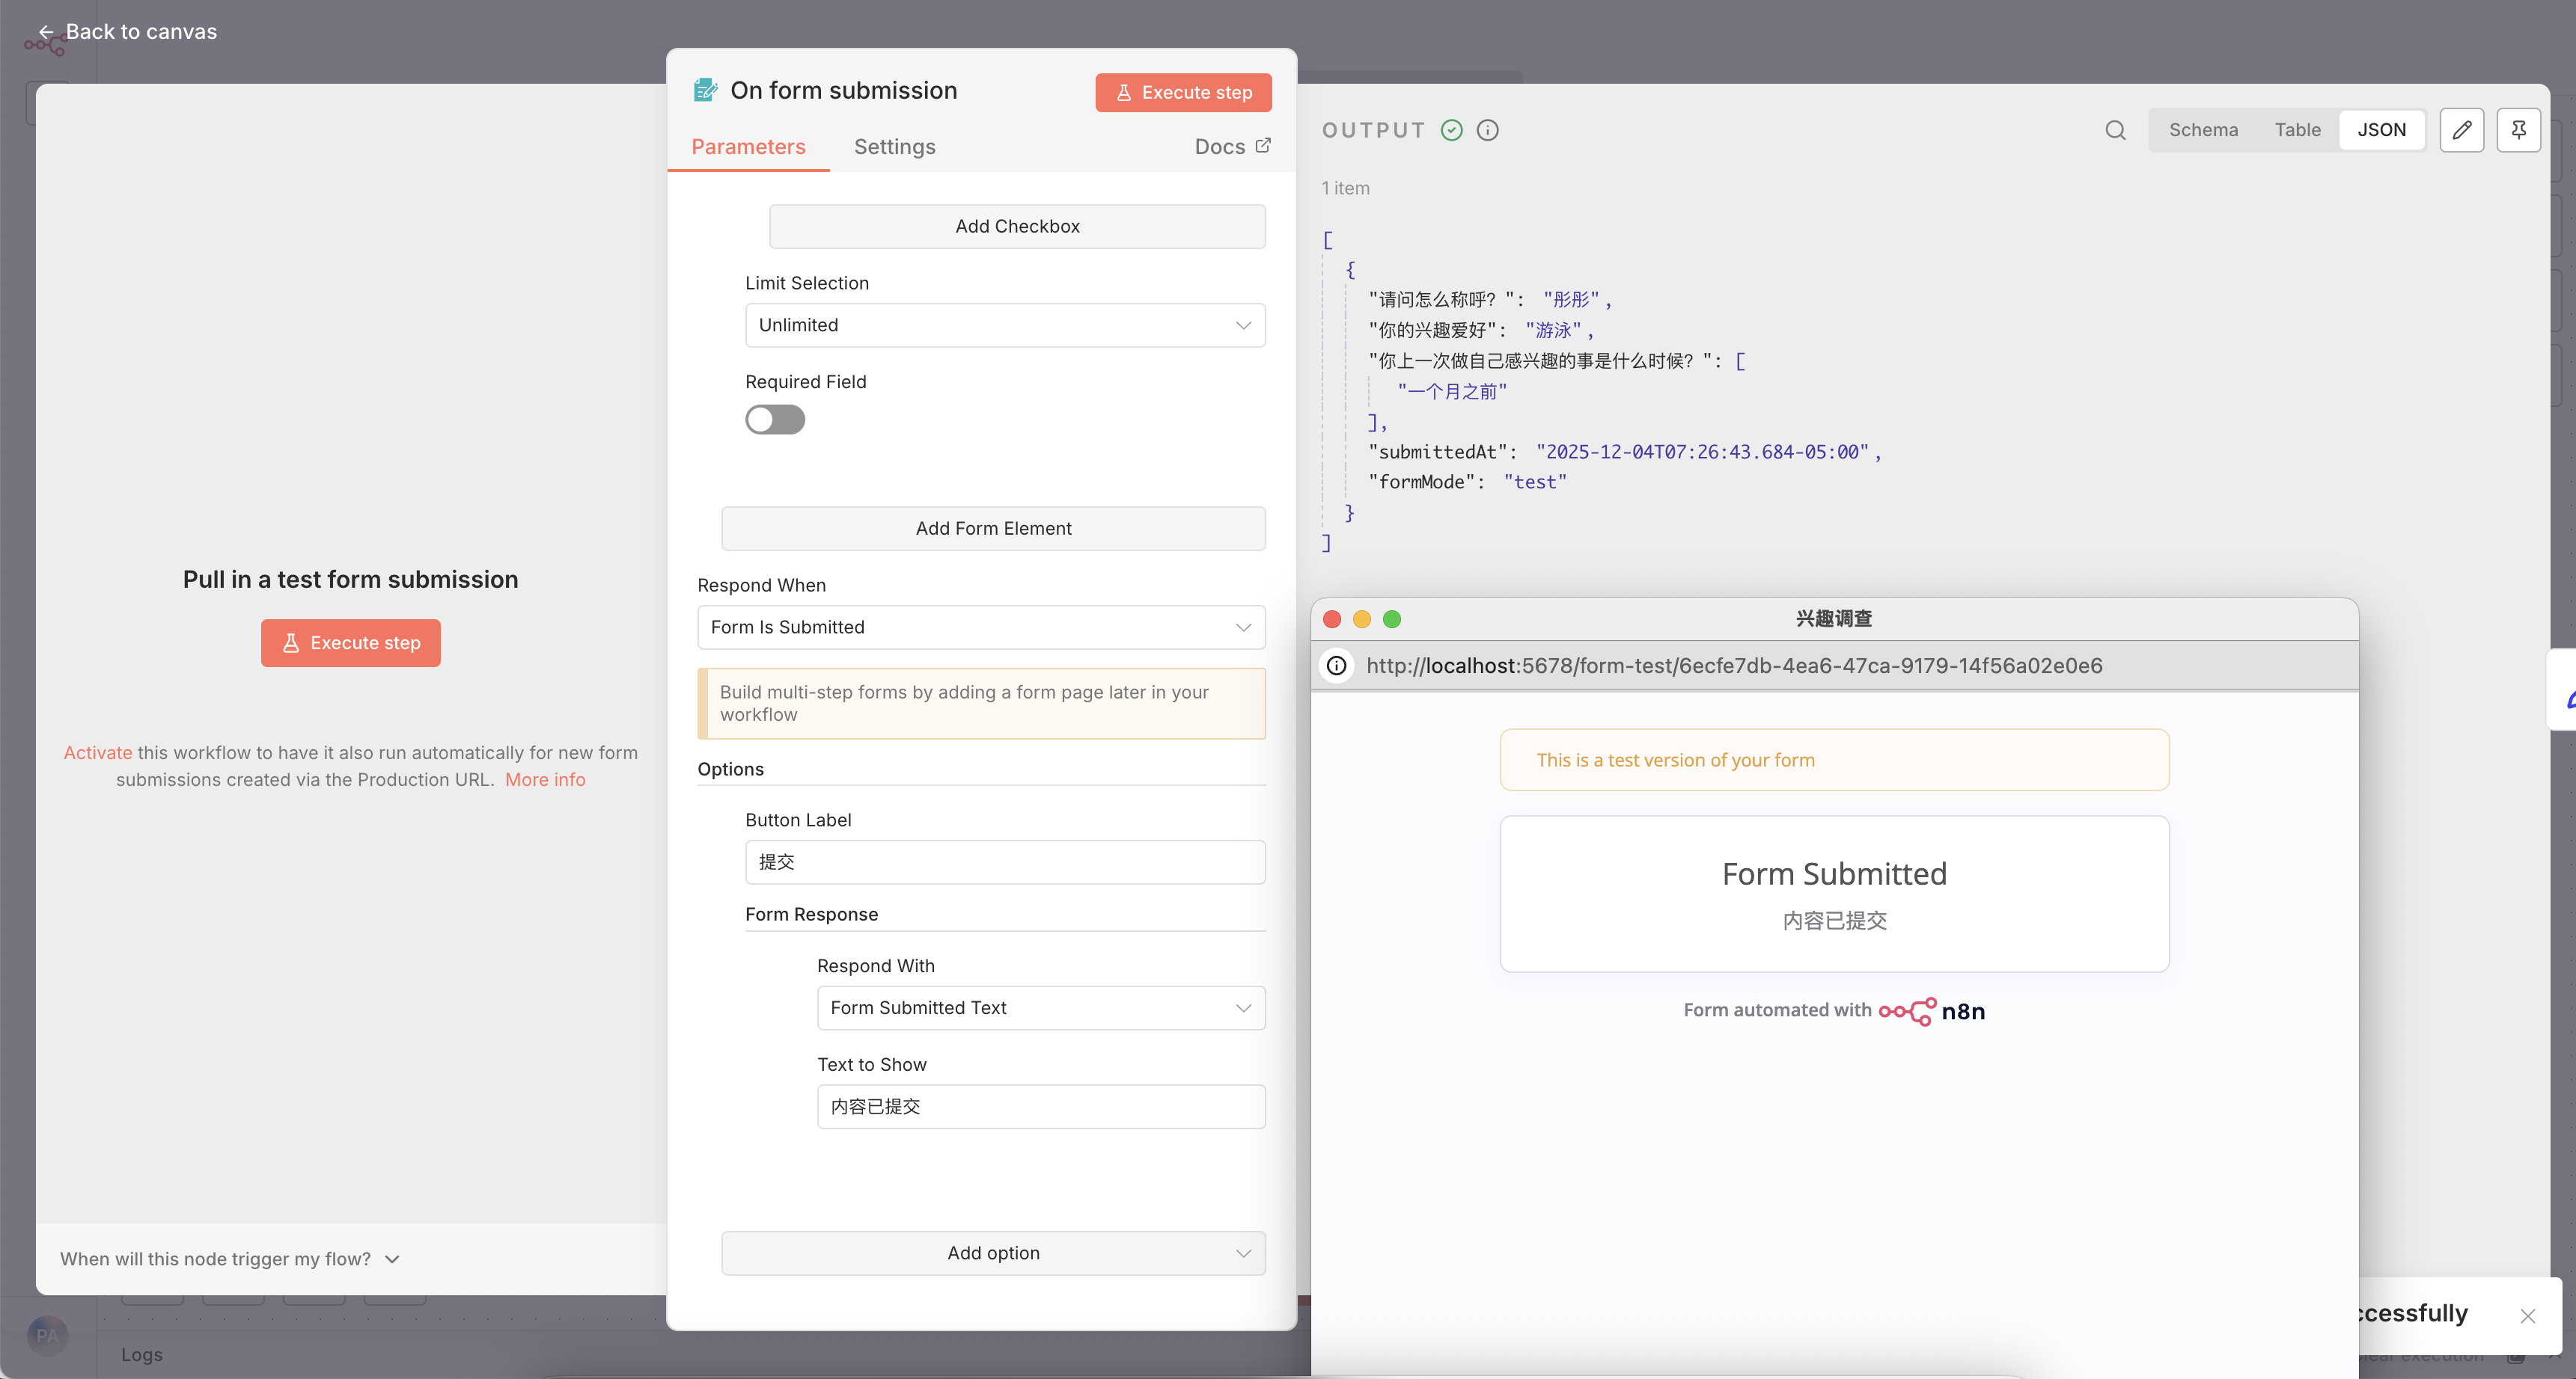This screenshot has height=1379, width=2576.
Task: Click the output info circle icon
Action: (1488, 131)
